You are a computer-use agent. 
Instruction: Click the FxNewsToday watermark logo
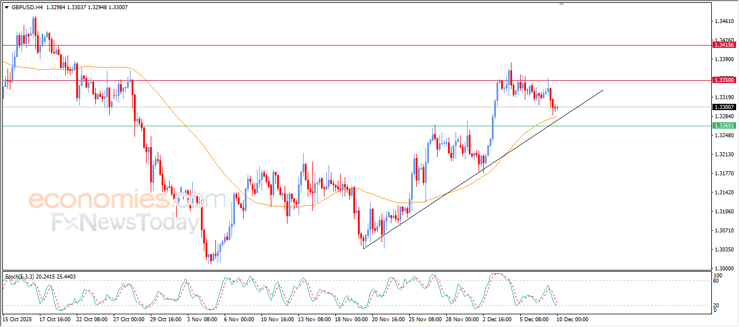click(x=125, y=223)
